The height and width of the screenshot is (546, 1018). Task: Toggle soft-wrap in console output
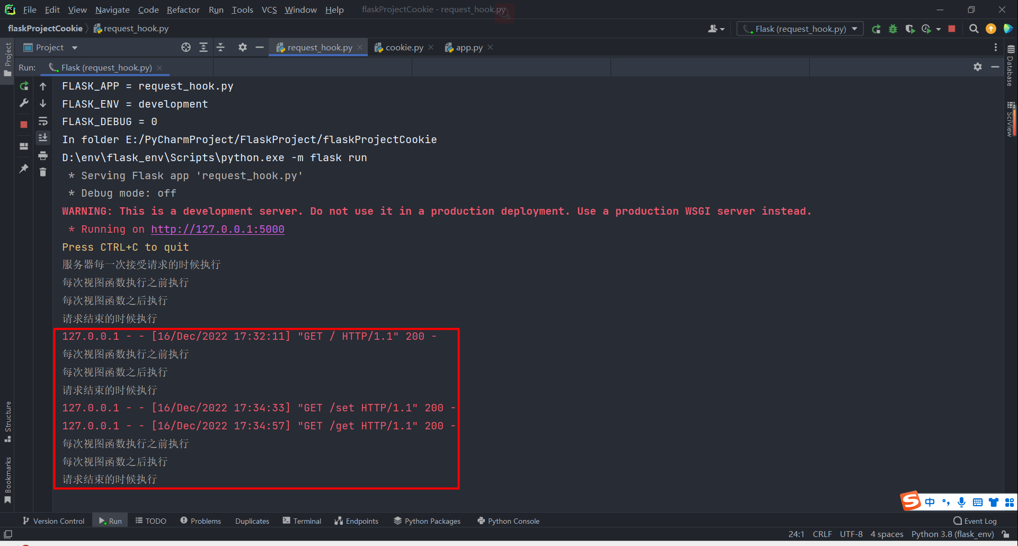[43, 121]
